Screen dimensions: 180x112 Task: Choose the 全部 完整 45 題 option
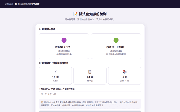[125, 76]
